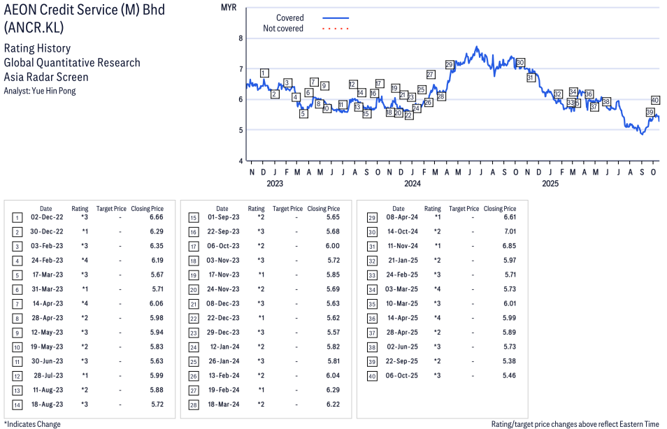Click the 2024 year label on the axis
Screen dimensions: 667x429
[x=413, y=184]
